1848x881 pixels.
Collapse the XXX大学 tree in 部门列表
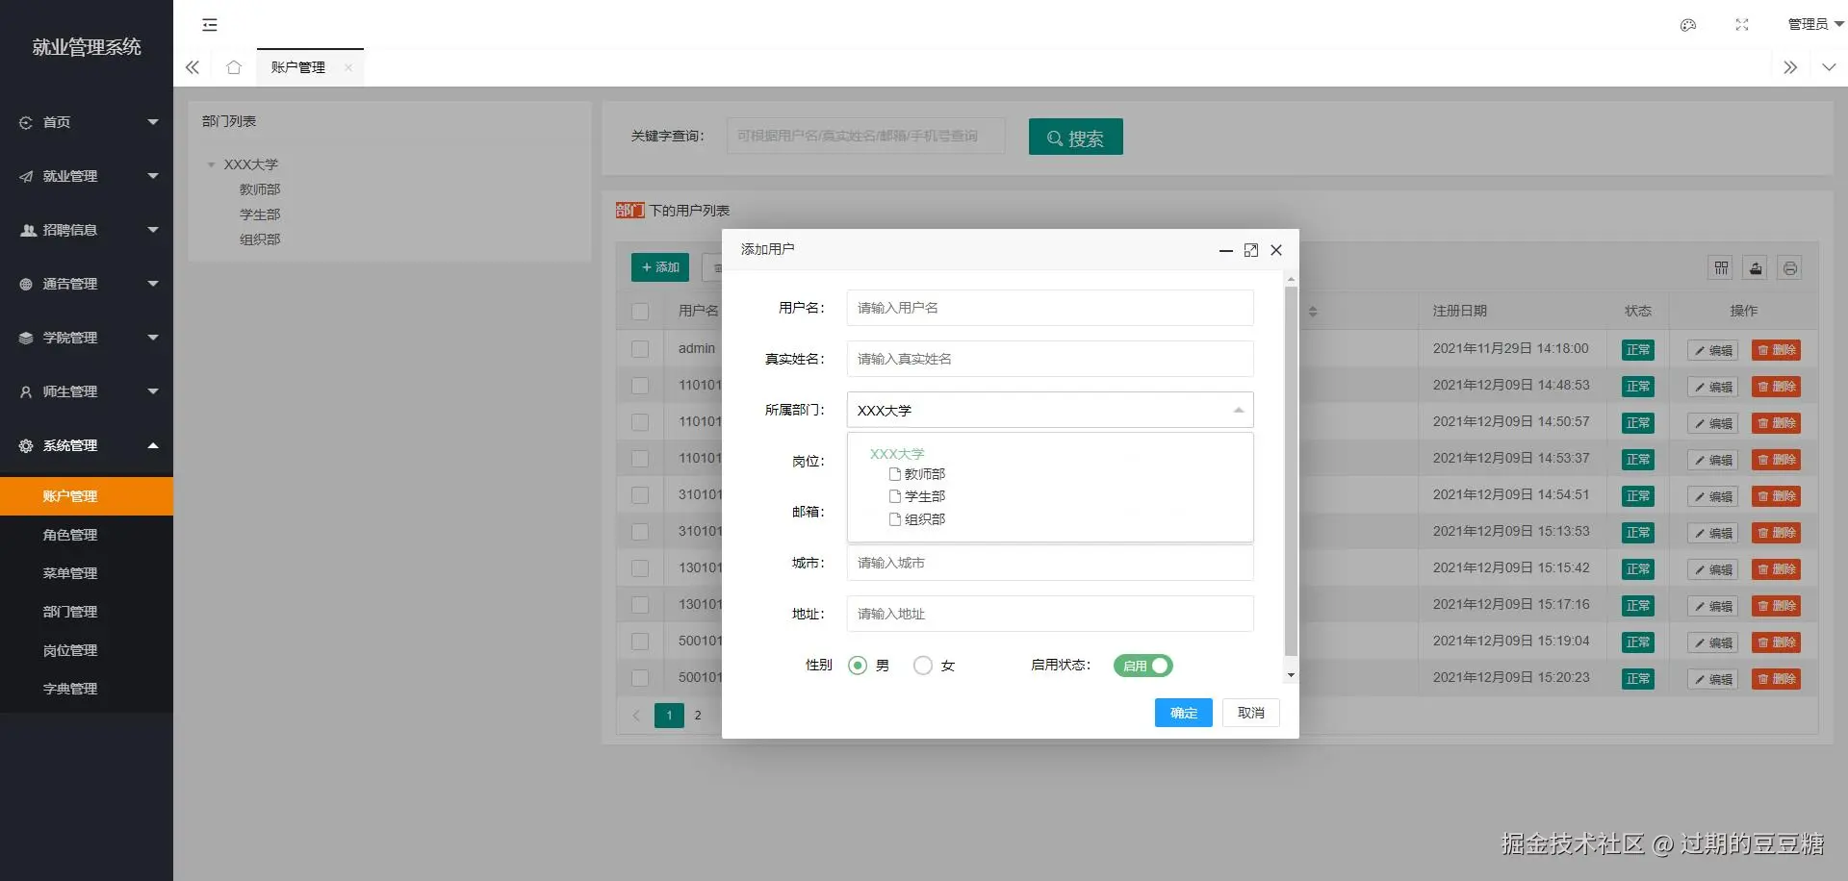tap(213, 164)
